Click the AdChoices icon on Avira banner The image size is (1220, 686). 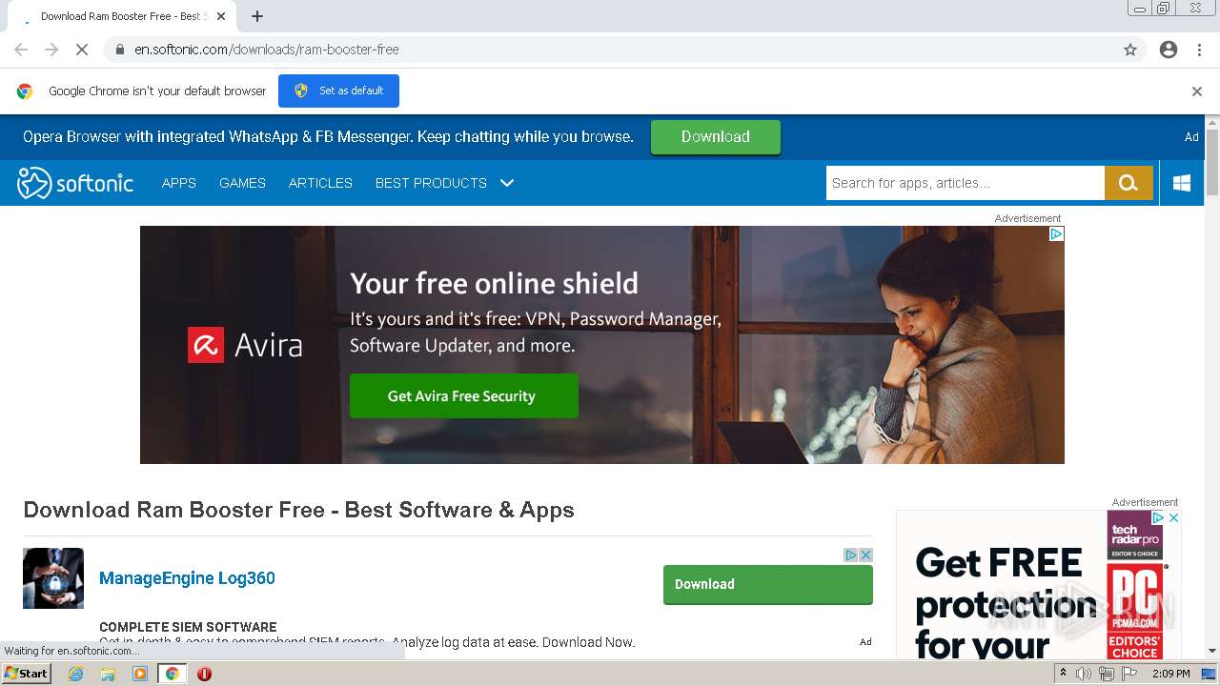click(1056, 233)
